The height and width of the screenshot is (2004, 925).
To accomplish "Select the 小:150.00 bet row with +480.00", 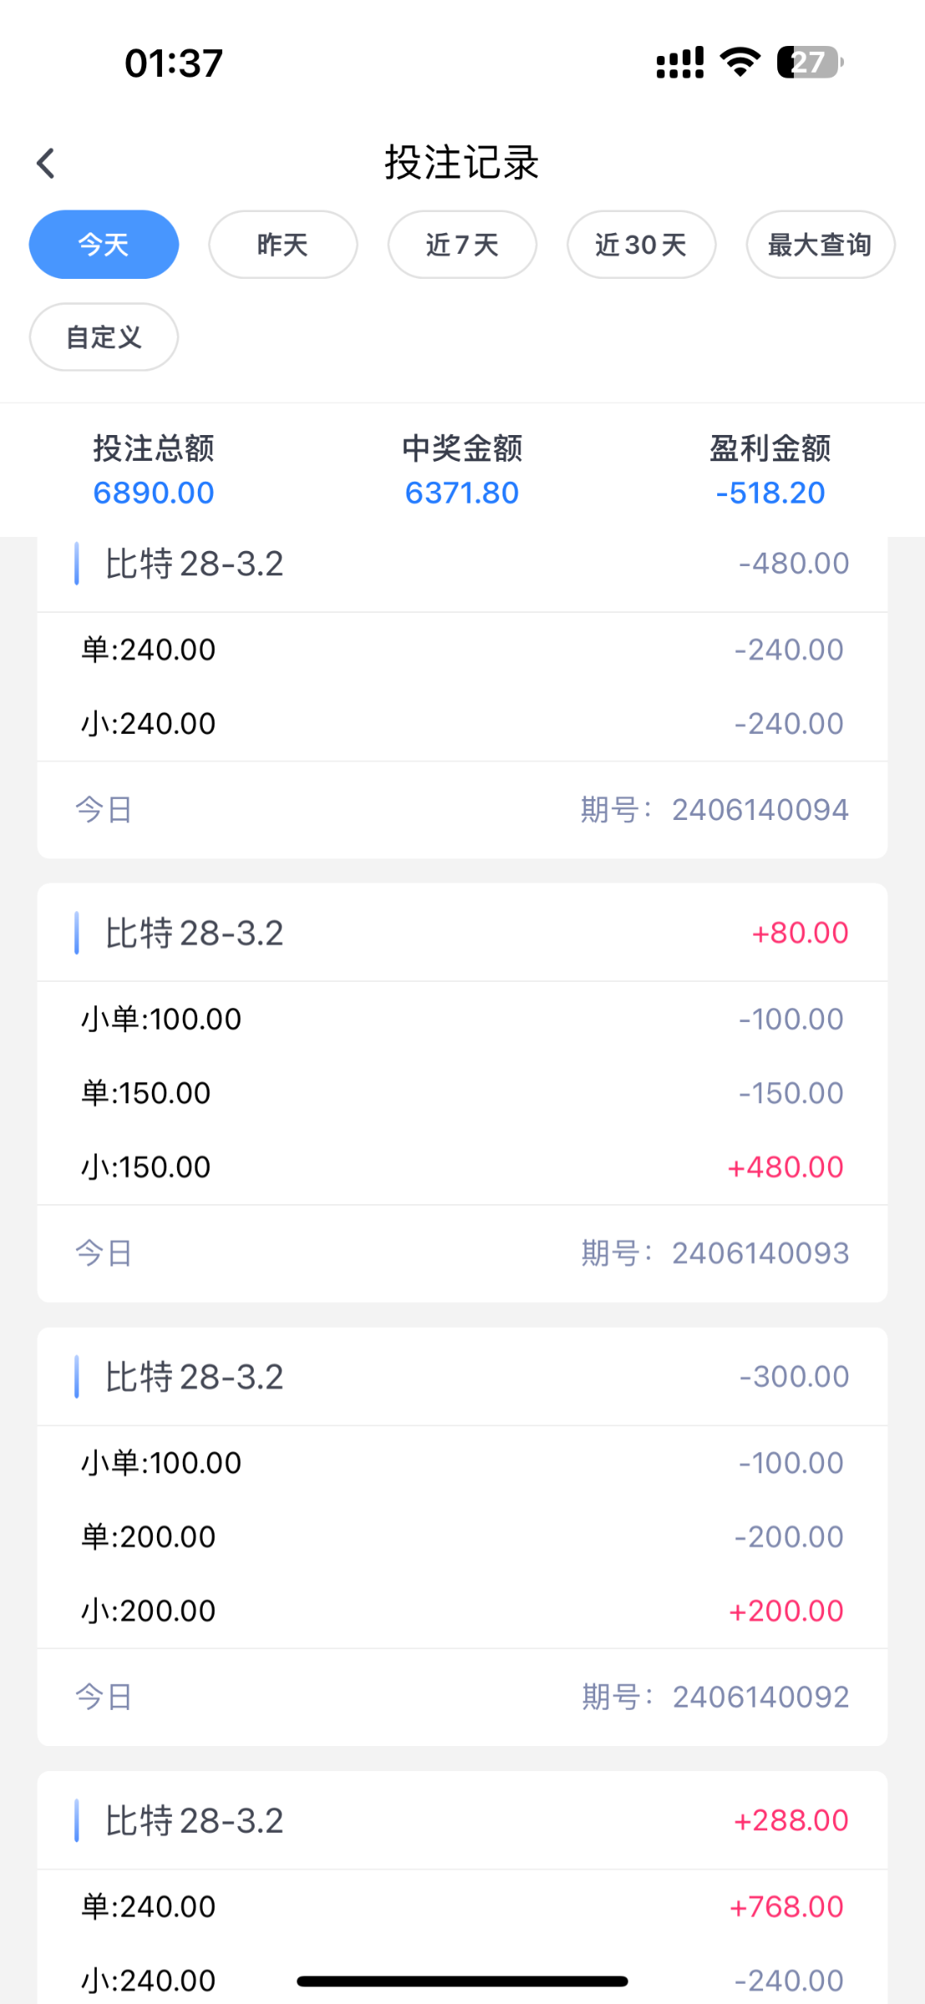I will pyautogui.click(x=462, y=1166).
